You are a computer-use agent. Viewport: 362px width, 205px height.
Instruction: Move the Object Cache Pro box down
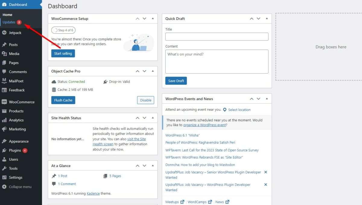(144, 71)
